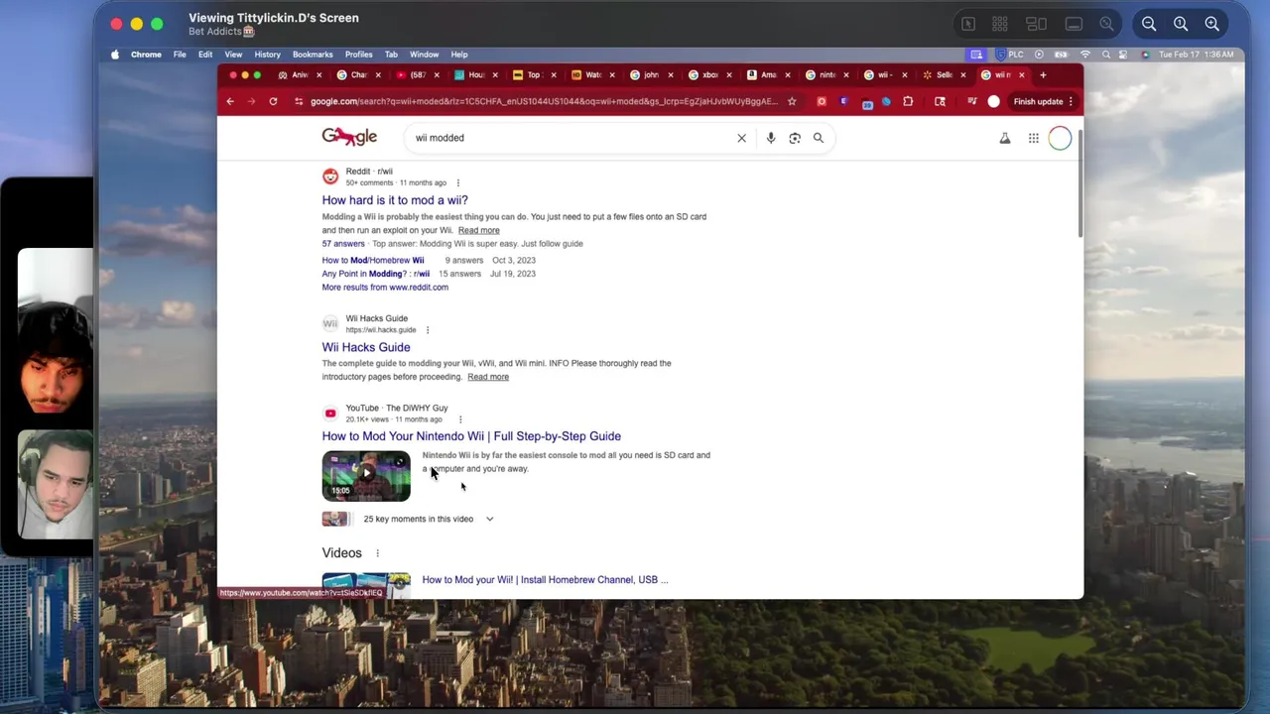Open 'How to Mod your Wii! Install Homebrew' video

(546, 580)
